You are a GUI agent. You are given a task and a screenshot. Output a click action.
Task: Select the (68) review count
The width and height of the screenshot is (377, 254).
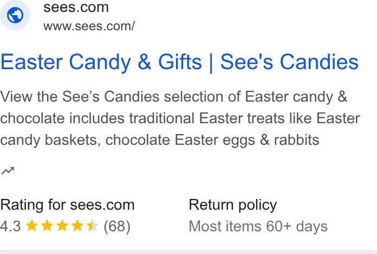click(117, 226)
